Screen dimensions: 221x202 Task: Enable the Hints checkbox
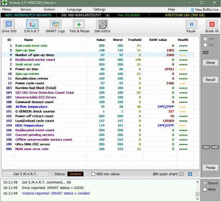coord(205,189)
